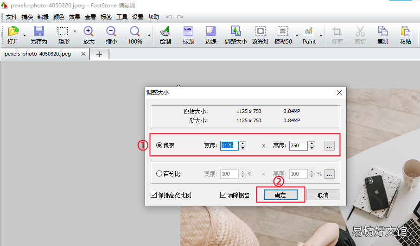Toggle 消除锯齿 checkbox
This screenshot has width=420, height=246.
223,195
